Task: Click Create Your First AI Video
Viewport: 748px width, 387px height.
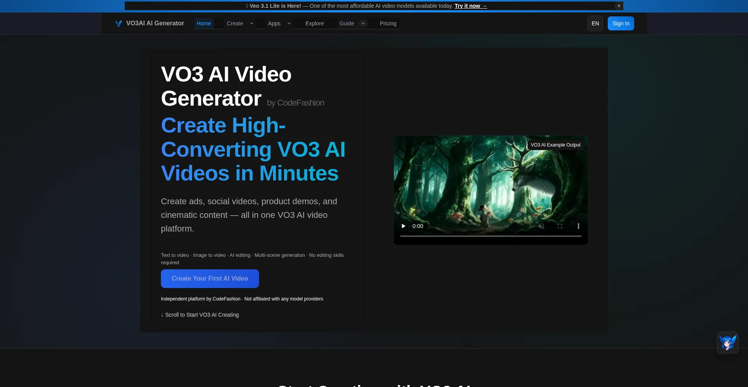Action: click(x=210, y=279)
